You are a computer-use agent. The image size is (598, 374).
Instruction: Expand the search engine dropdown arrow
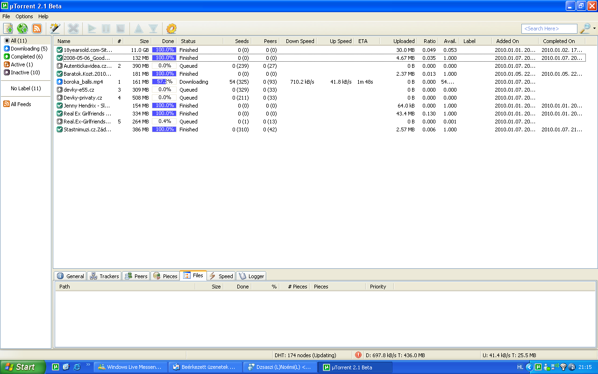coord(594,29)
